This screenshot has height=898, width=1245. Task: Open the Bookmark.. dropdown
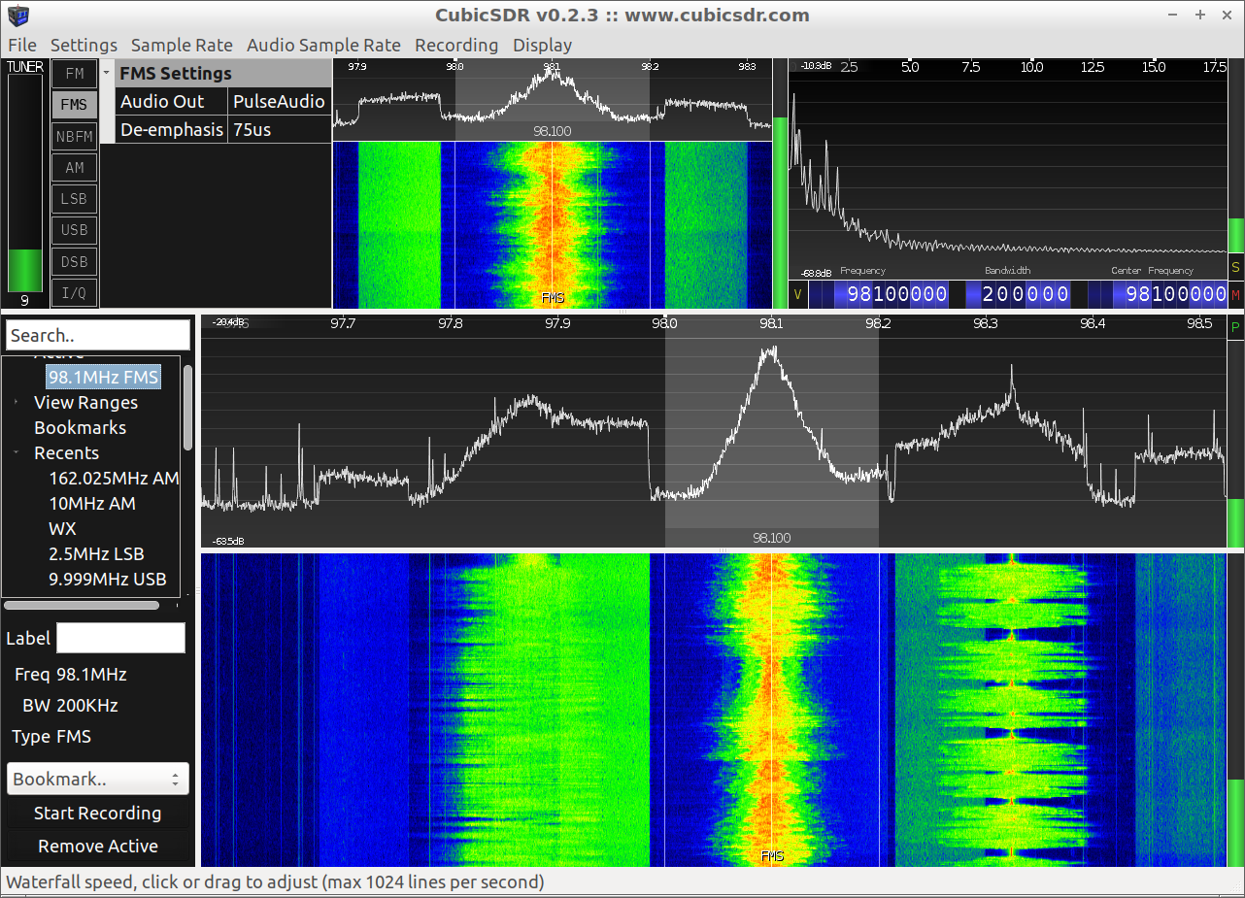(97, 779)
